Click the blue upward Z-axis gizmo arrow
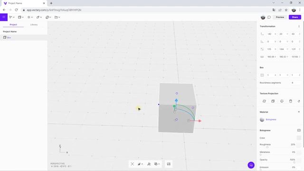Viewport: 304px width, 171px height. 176,100
